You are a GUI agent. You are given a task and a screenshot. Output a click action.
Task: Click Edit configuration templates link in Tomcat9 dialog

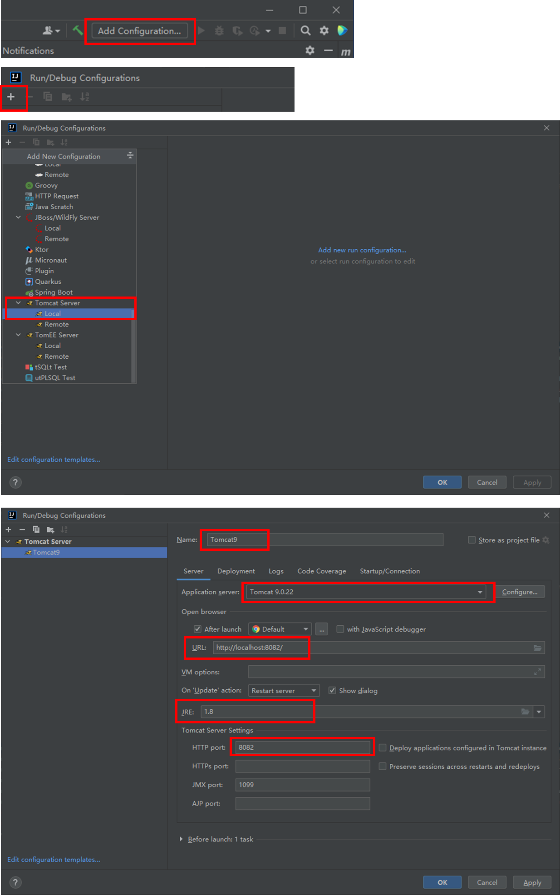point(54,859)
